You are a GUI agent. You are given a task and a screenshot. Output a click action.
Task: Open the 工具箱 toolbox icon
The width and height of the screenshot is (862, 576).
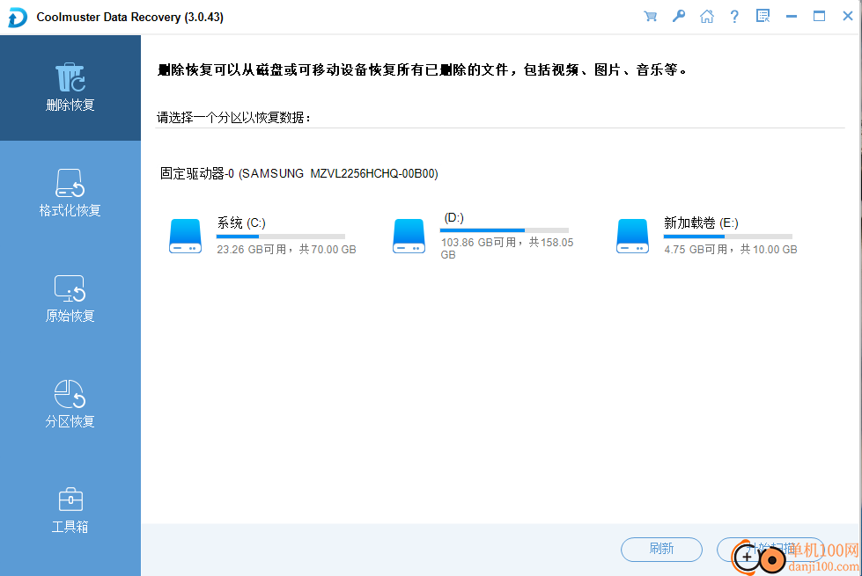click(70, 499)
